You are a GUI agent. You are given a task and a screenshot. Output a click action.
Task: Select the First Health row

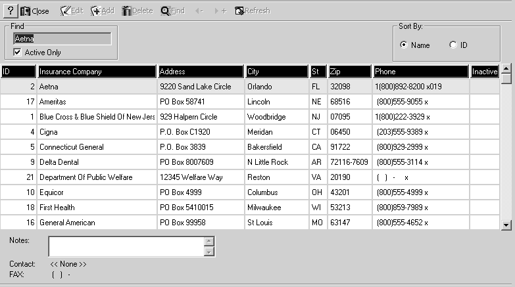[x=250, y=208]
